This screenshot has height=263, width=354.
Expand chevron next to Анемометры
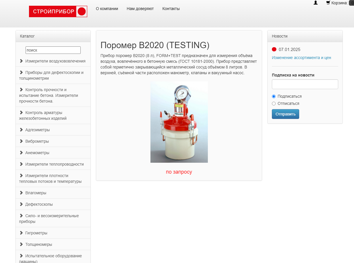point(21,153)
